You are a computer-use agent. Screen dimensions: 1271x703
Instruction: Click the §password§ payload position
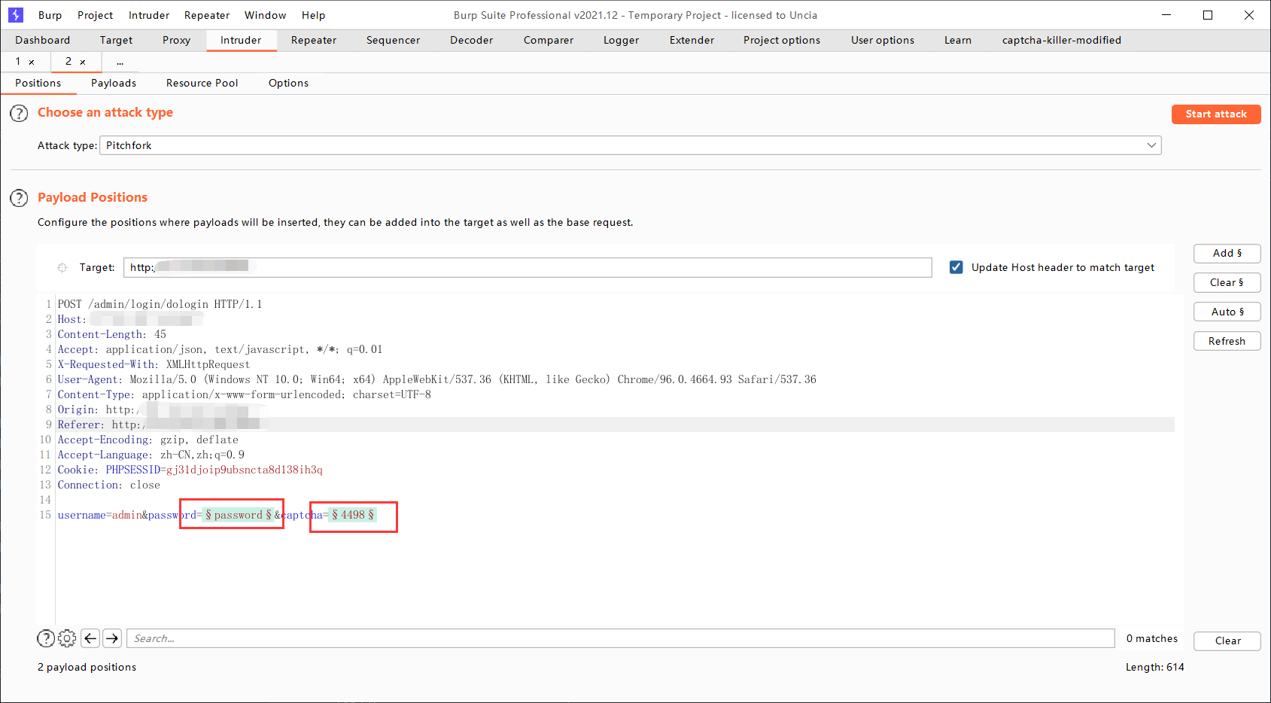pyautogui.click(x=239, y=515)
